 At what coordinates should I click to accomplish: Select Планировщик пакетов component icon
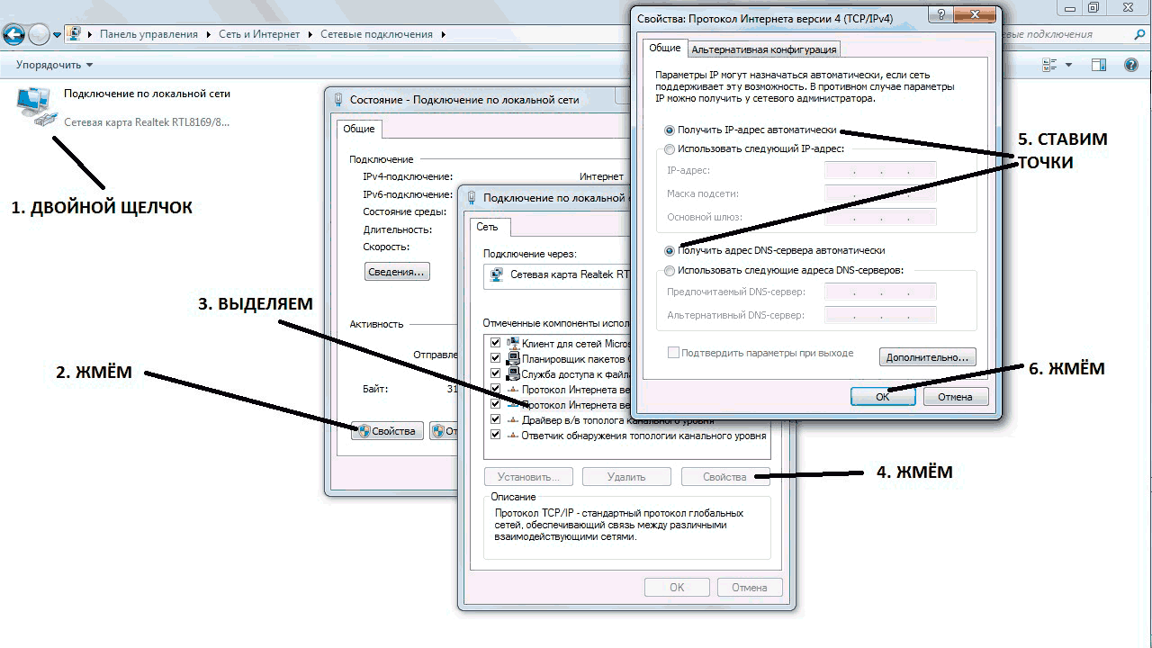click(x=513, y=358)
